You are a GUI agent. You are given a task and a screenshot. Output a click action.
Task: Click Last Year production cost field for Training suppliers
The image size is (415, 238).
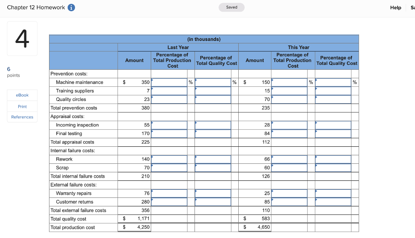169,91
